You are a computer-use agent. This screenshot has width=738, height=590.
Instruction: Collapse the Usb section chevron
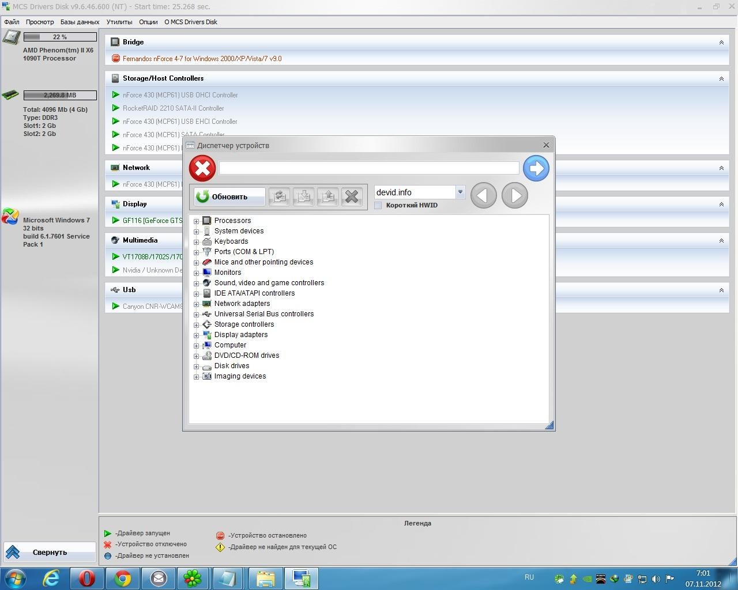(x=721, y=290)
